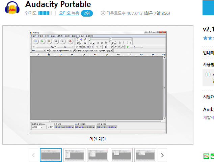214x166 pixels.
Task: Adjust the output volume slider beside speaker icon
Action: coord(44,47)
